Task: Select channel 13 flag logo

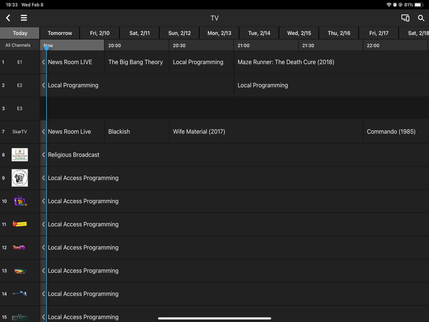Action: [20, 271]
